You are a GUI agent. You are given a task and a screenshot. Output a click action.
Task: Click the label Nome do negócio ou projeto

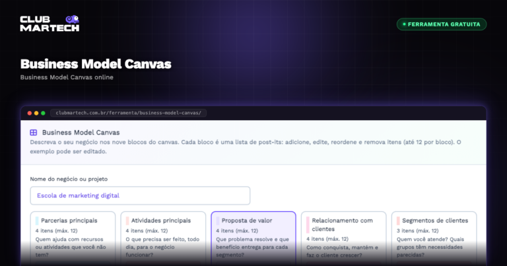(69, 179)
